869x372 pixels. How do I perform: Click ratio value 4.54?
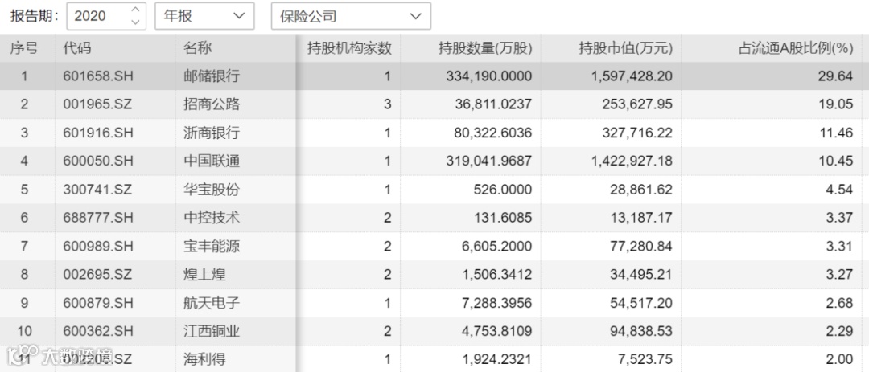[839, 190]
